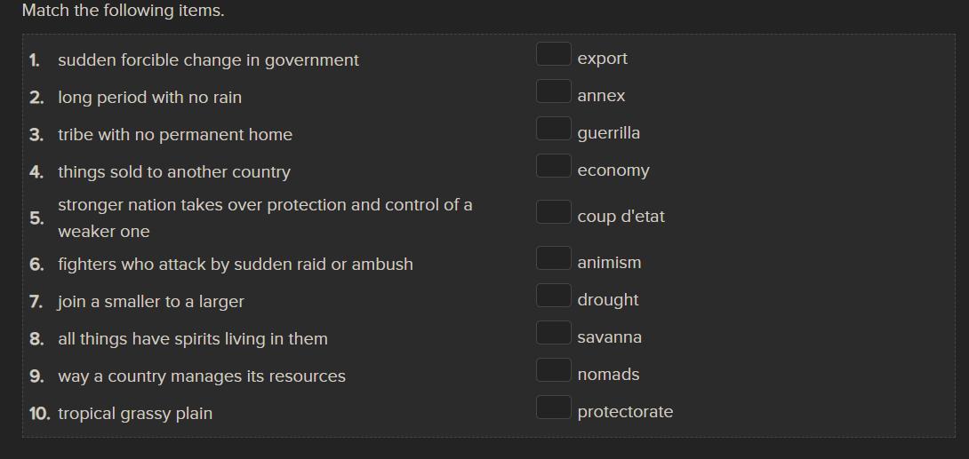Click the answer box beside savanna
The width and height of the screenshot is (969, 459).
point(553,333)
